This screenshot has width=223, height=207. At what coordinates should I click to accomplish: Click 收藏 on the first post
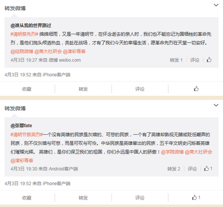point(27,89)
